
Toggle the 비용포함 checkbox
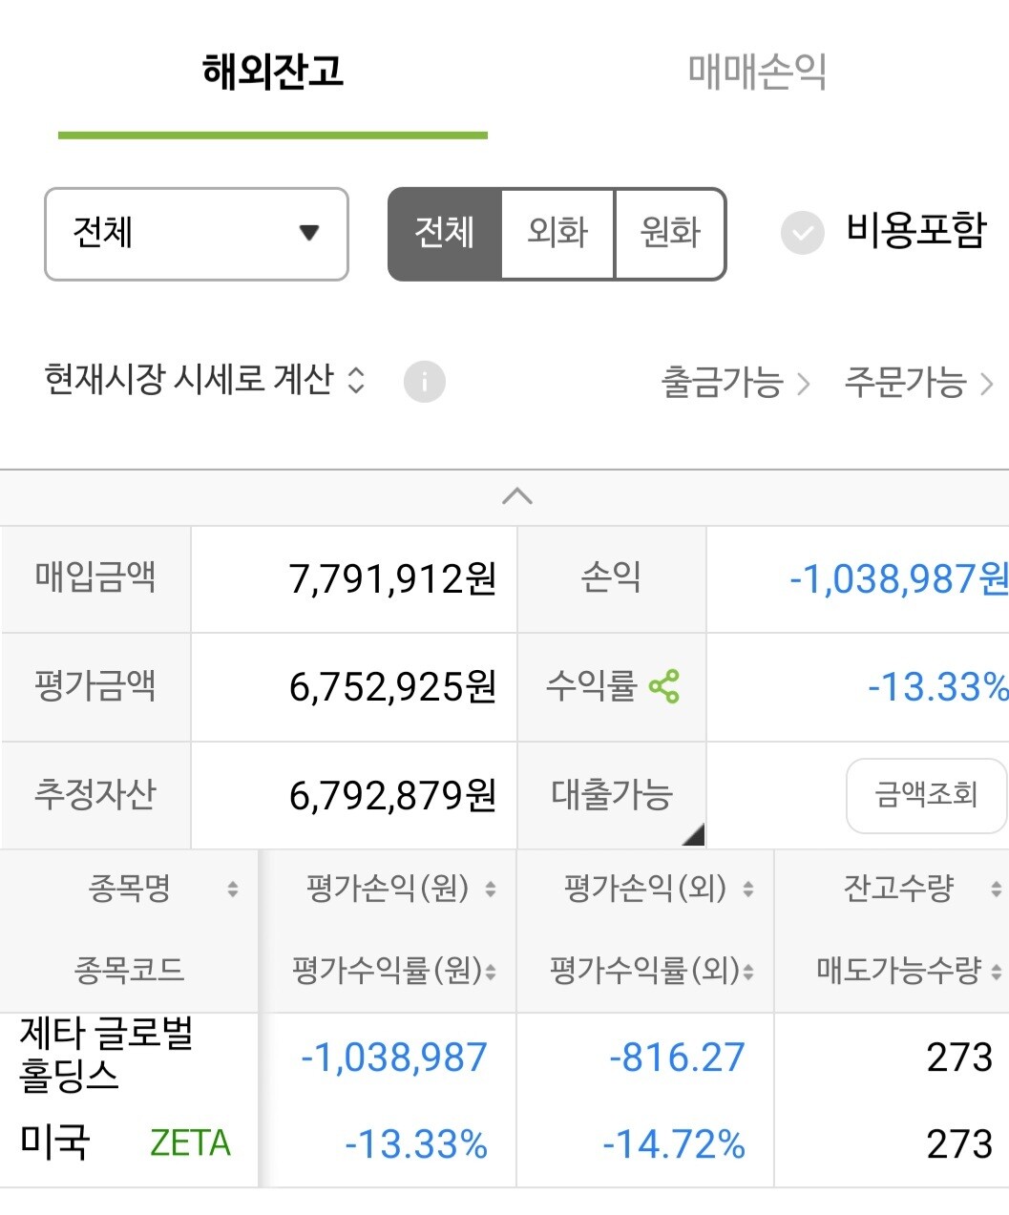[x=803, y=233]
